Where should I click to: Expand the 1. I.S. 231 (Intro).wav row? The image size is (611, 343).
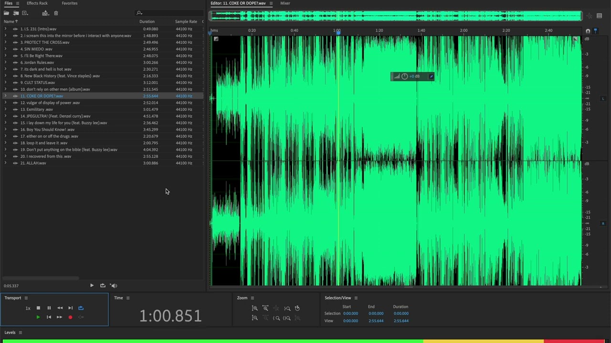(5, 29)
